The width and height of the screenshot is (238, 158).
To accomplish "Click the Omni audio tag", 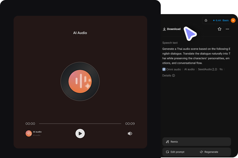I will [x=172, y=69].
